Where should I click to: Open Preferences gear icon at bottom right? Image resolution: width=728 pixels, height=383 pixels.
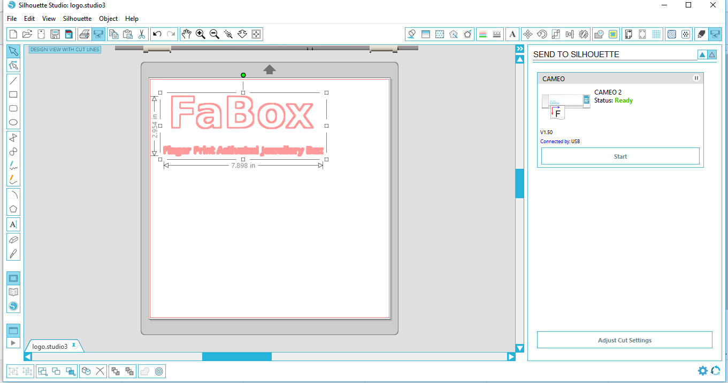tap(703, 371)
